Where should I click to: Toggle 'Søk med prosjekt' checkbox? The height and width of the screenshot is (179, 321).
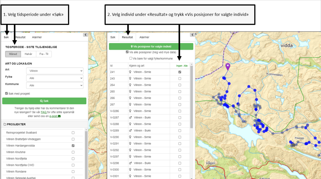coord(7,94)
